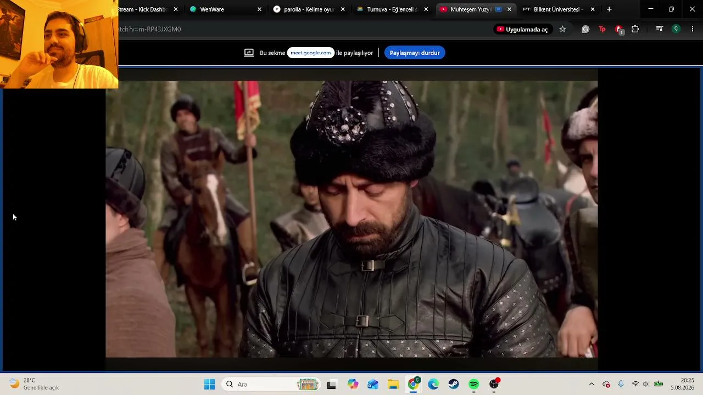Open a new browser tab
Viewport: 703px width, 395px height.
(609, 9)
